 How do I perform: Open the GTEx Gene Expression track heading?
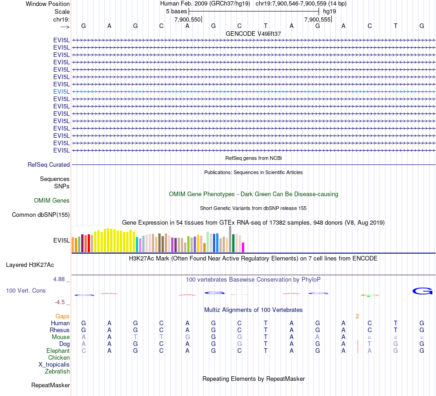[x=253, y=223]
